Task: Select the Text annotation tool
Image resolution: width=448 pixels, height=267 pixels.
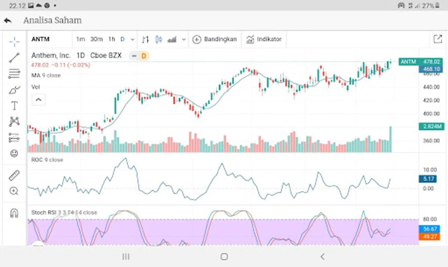Action: tap(14, 106)
